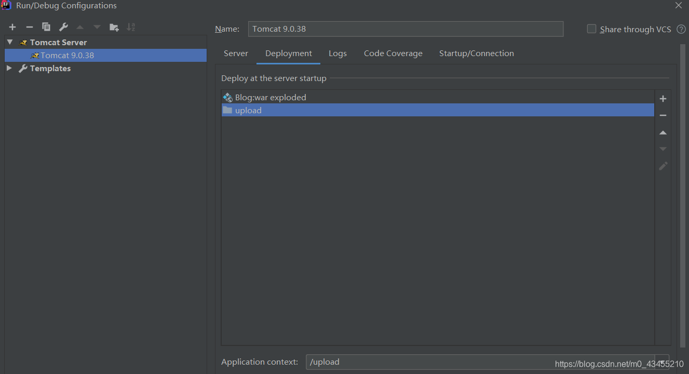The image size is (689, 374).
Task: Copy configuration using duplicate icon
Action: [x=46, y=27]
